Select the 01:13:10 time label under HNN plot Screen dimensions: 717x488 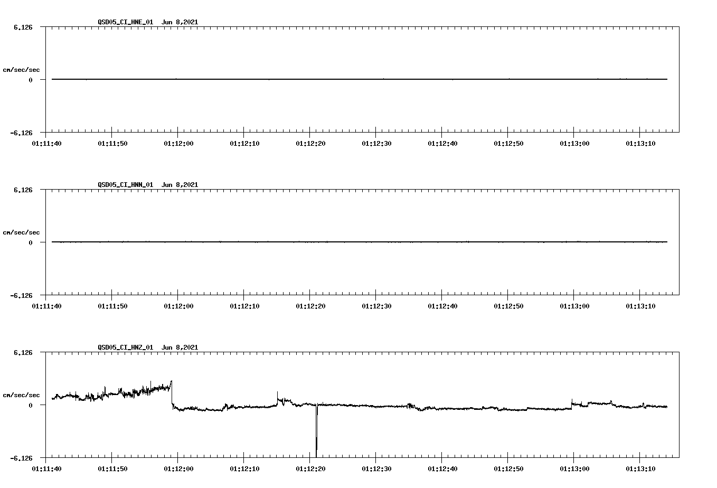point(640,306)
